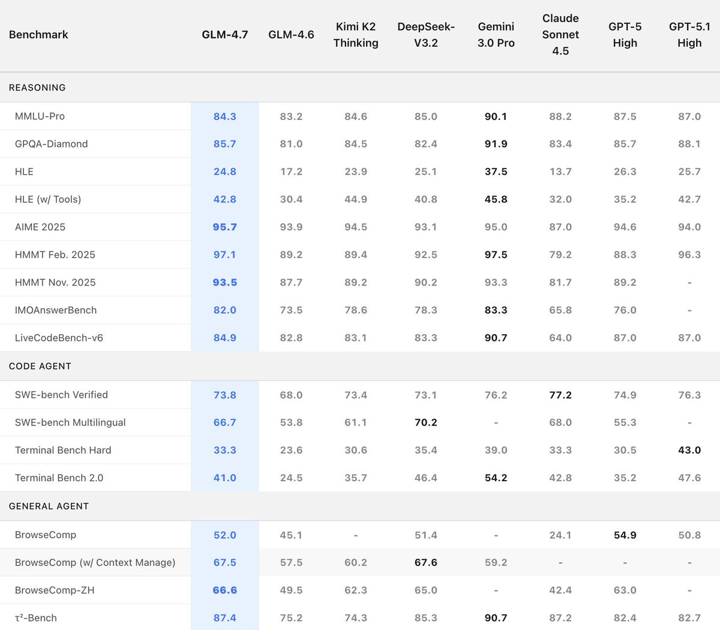Select Claude Sonnet HLE score 13.7
The width and height of the screenshot is (720, 630).
560,172
